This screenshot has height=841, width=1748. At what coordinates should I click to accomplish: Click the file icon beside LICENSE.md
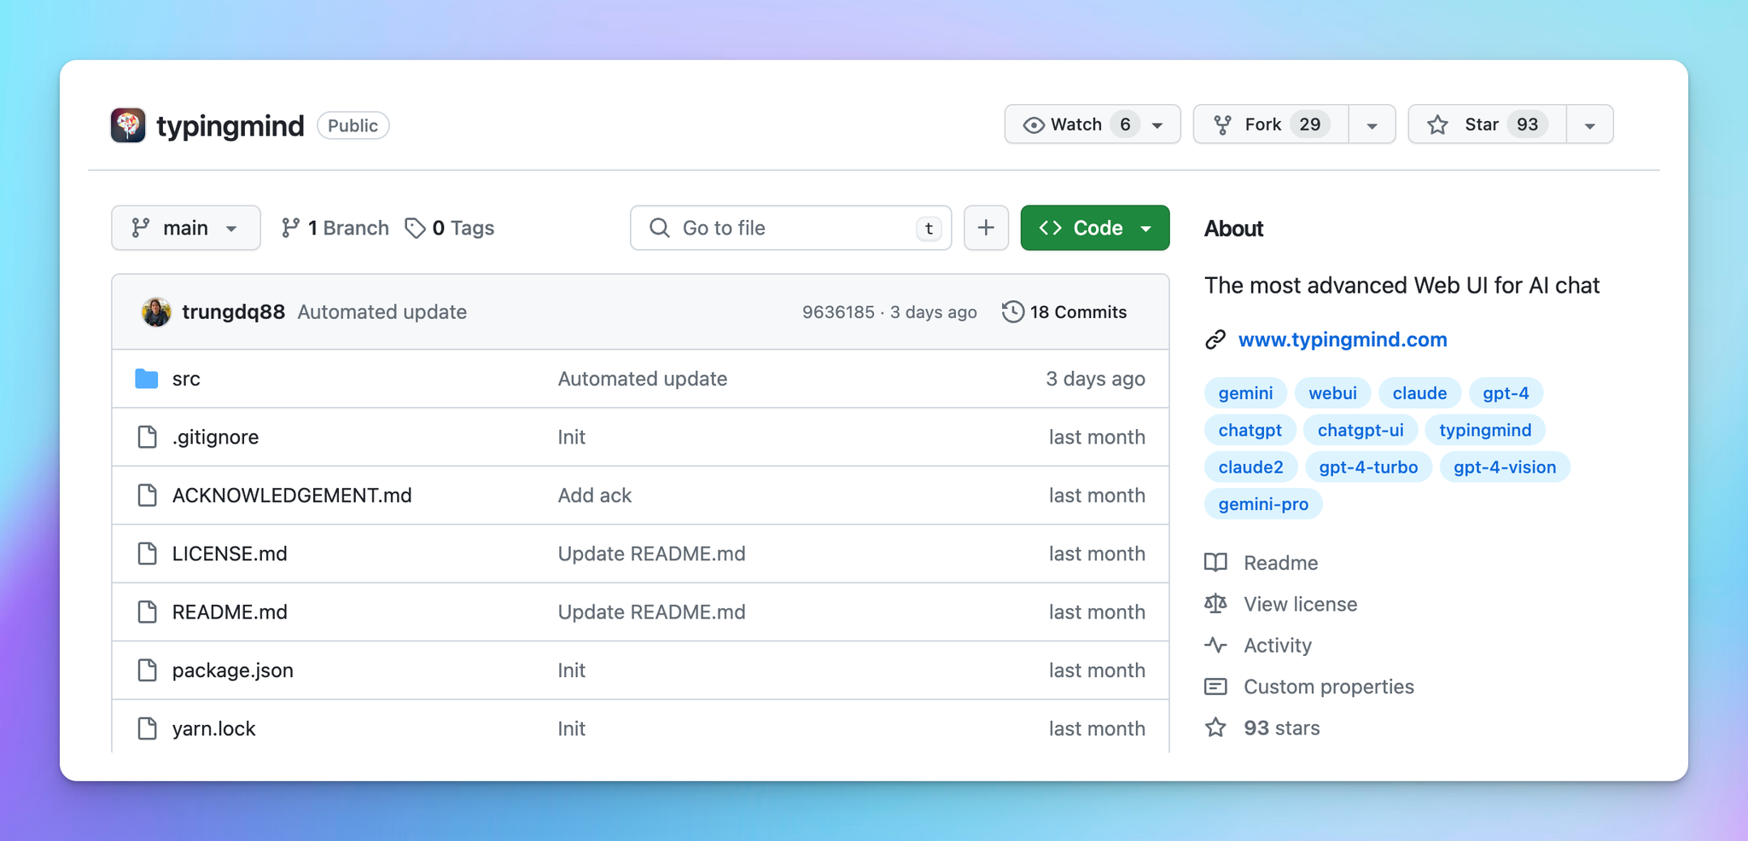point(148,554)
